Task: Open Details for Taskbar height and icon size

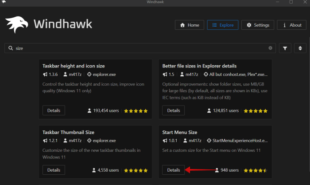Action: click(x=54, y=110)
